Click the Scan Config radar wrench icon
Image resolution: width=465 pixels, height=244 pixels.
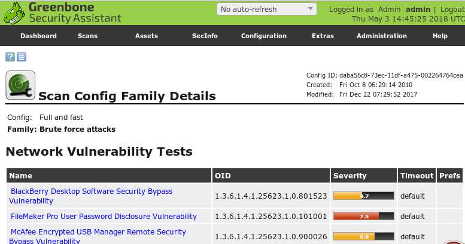click(x=20, y=85)
